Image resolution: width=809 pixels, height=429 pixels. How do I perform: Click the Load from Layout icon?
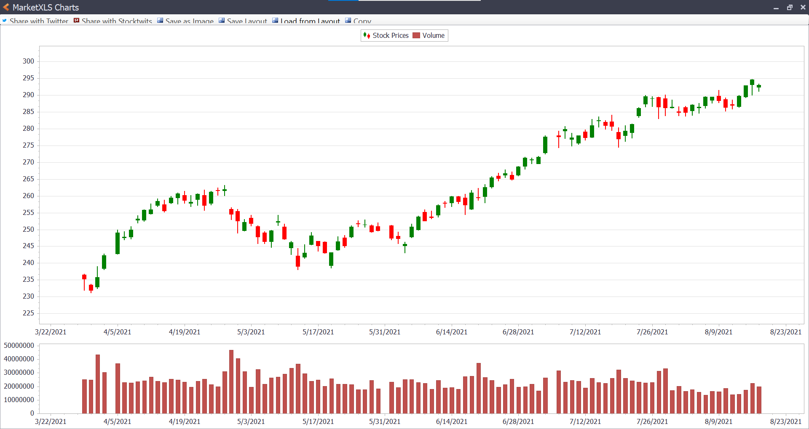(275, 20)
